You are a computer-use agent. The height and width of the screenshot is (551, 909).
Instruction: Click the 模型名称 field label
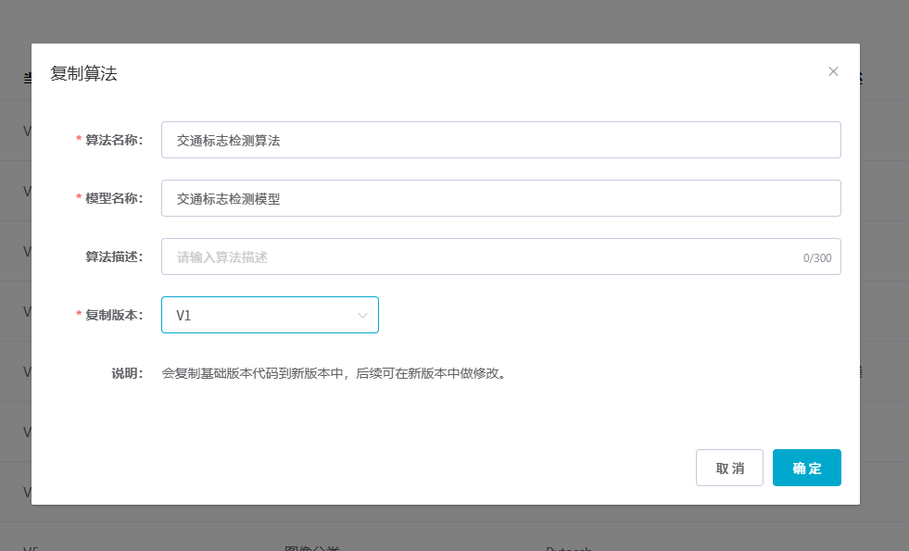click(x=113, y=199)
